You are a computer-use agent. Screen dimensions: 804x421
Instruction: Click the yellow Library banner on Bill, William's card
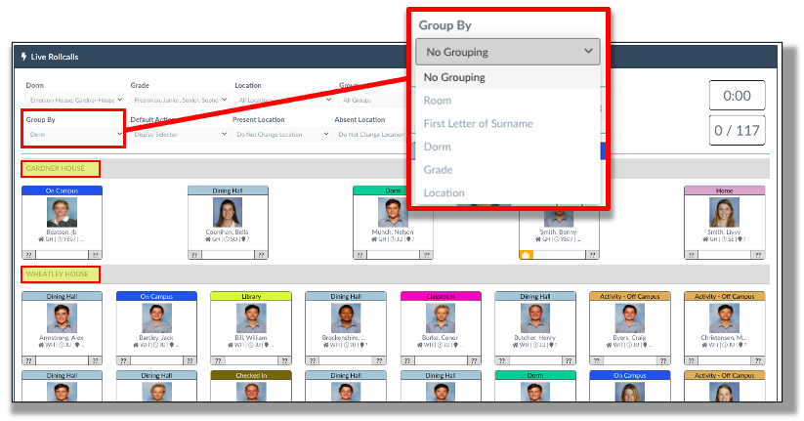coord(251,296)
